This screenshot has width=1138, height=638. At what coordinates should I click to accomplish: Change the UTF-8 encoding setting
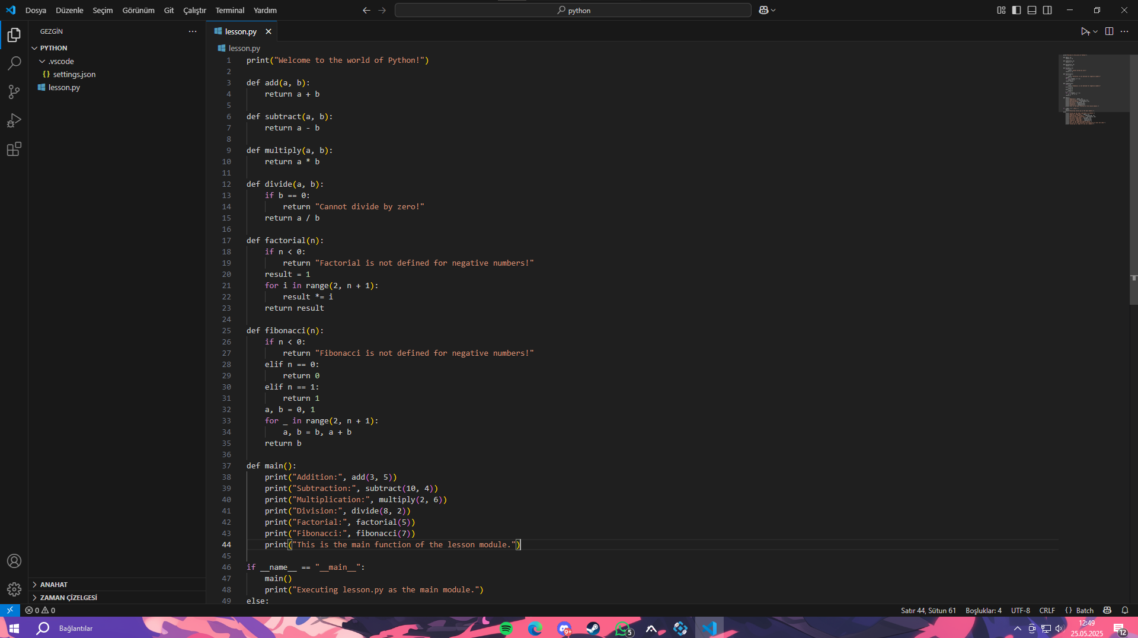click(1021, 610)
